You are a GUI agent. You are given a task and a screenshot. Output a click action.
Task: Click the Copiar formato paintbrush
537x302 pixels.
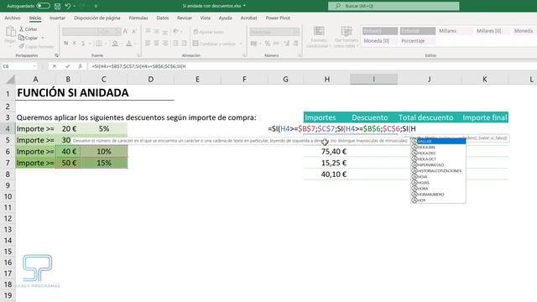pos(36,46)
